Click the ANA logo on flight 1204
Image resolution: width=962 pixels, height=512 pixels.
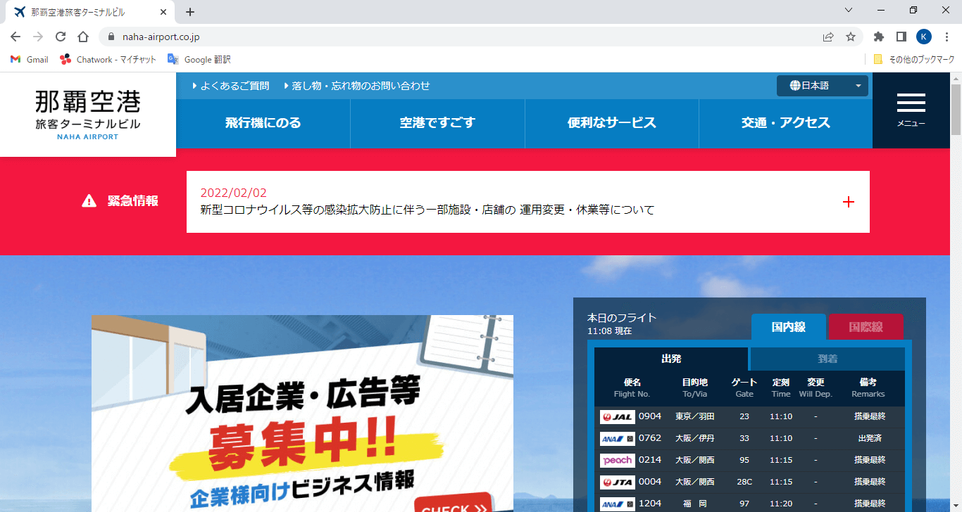[x=618, y=504]
